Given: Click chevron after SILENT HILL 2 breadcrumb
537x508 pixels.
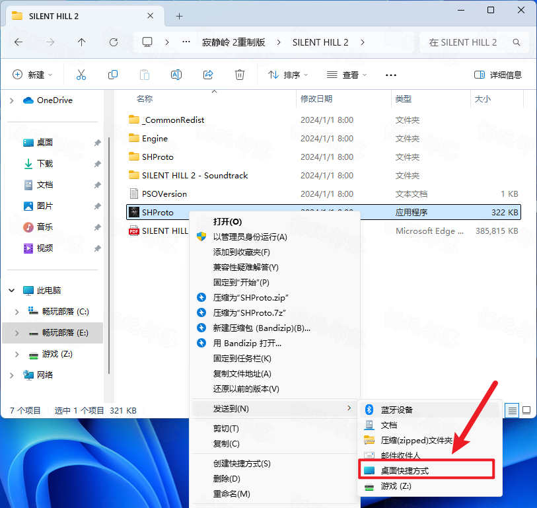Looking at the screenshot, I should 363,42.
